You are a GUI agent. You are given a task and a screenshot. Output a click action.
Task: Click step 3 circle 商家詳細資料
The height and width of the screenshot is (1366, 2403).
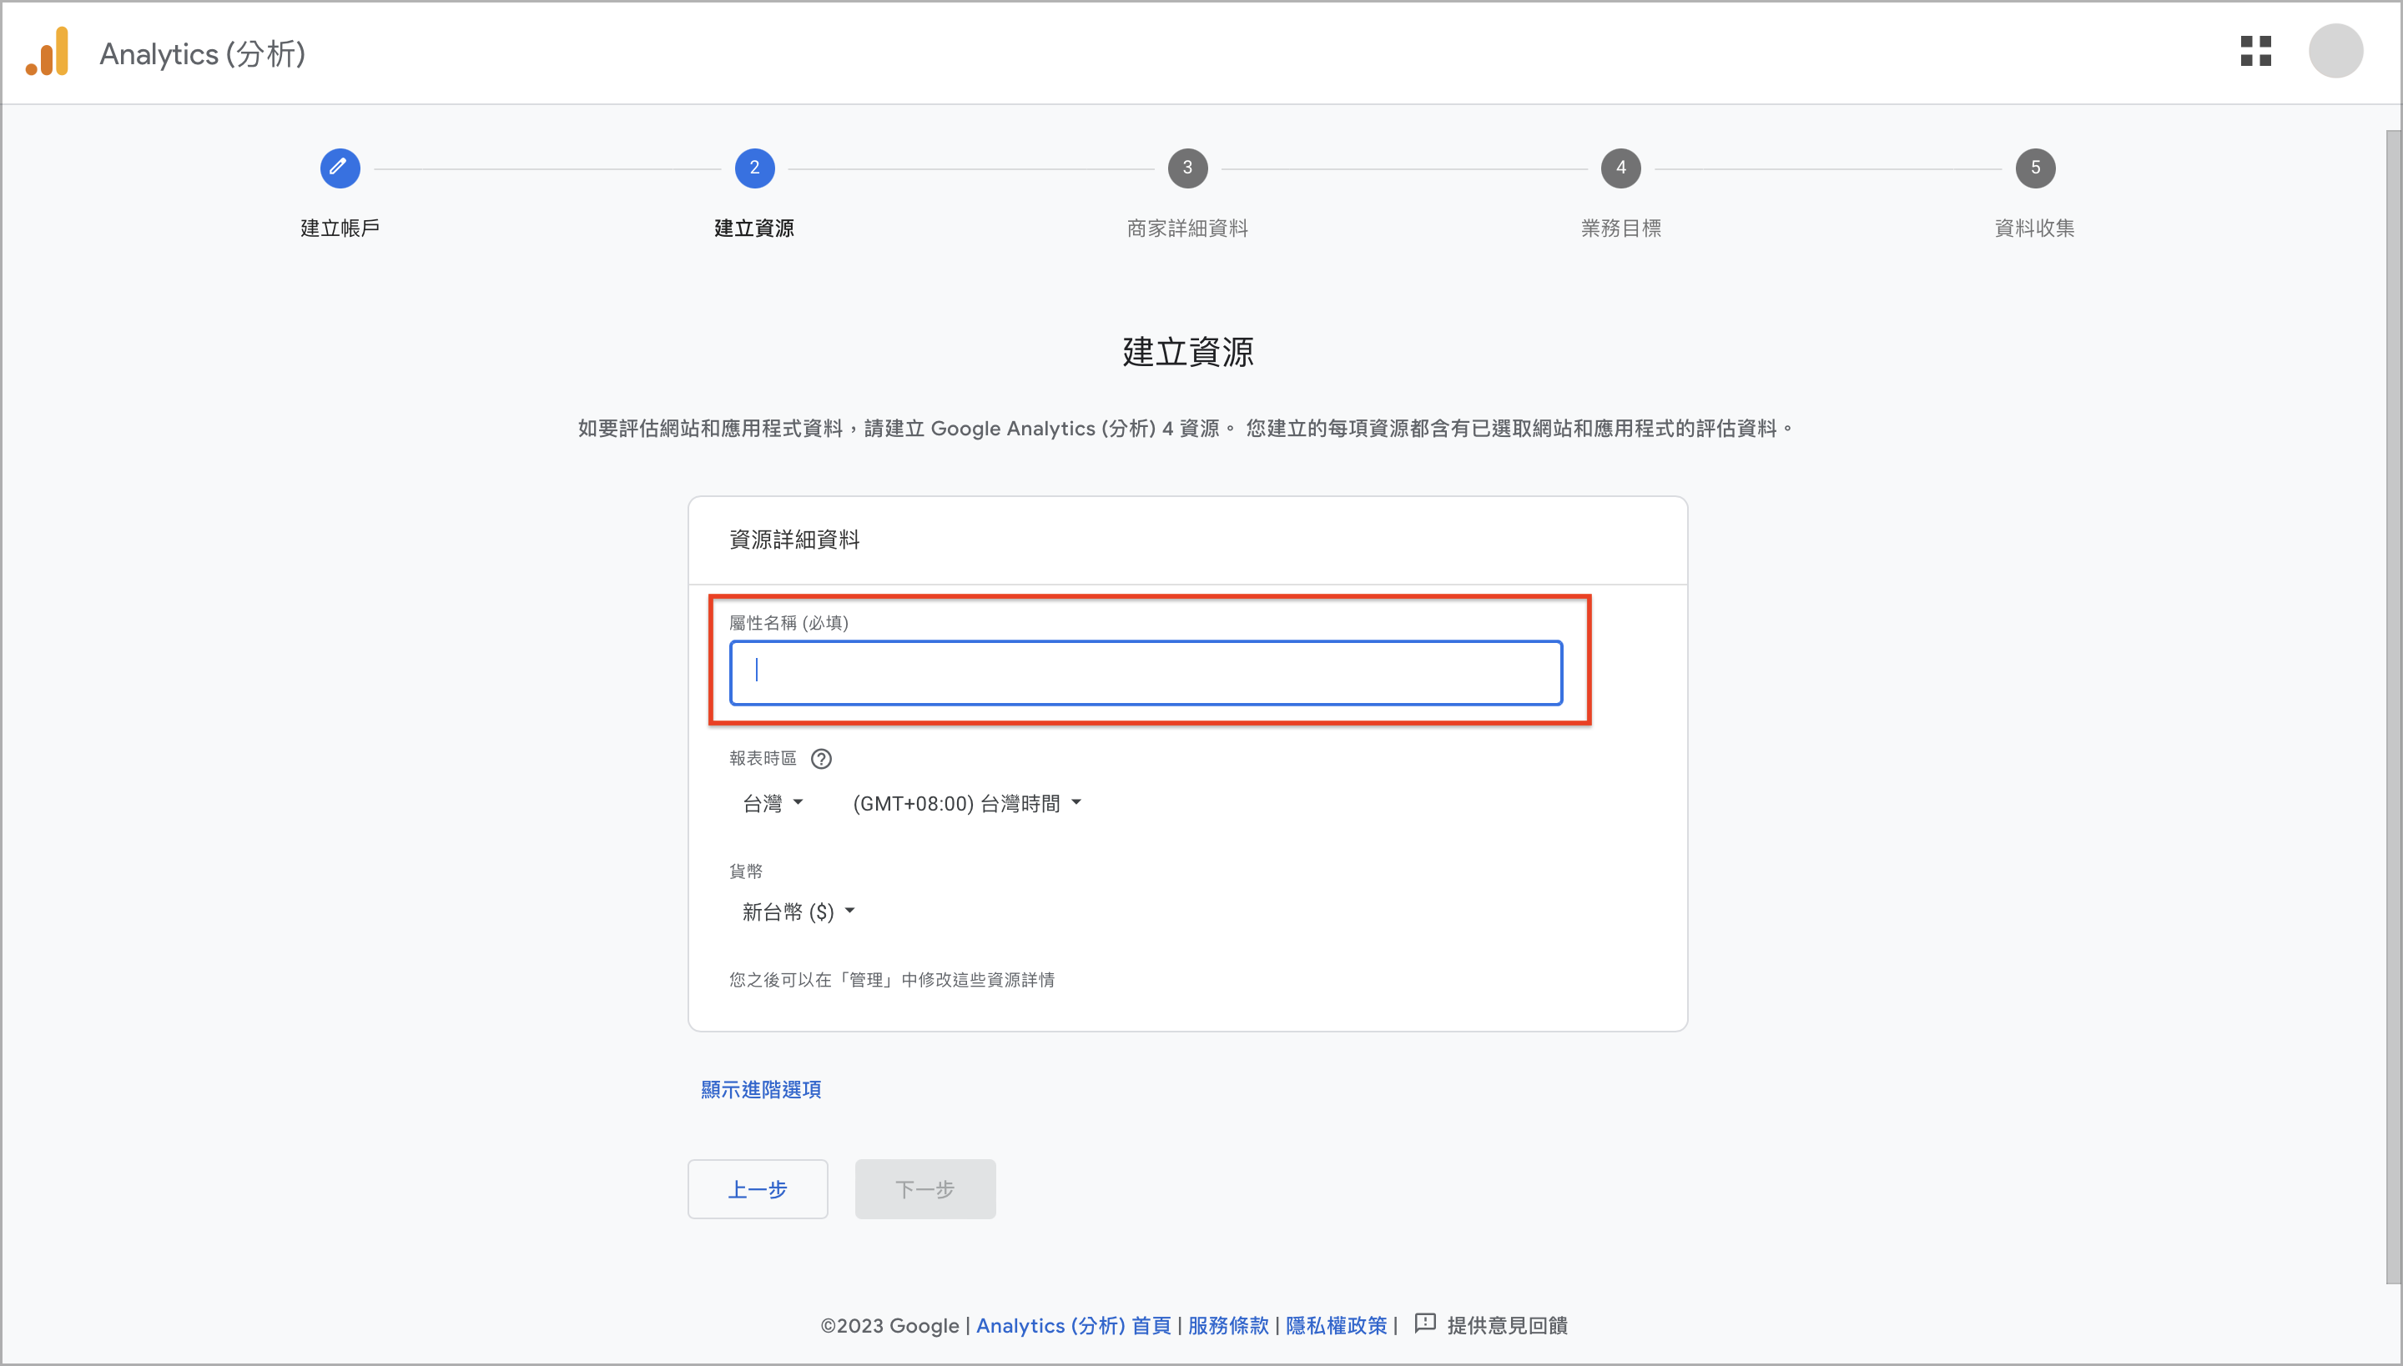tap(1187, 168)
